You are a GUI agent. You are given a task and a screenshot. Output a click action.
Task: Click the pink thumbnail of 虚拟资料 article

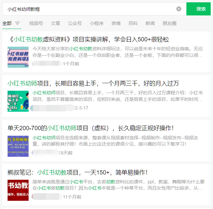(x=18, y=57)
